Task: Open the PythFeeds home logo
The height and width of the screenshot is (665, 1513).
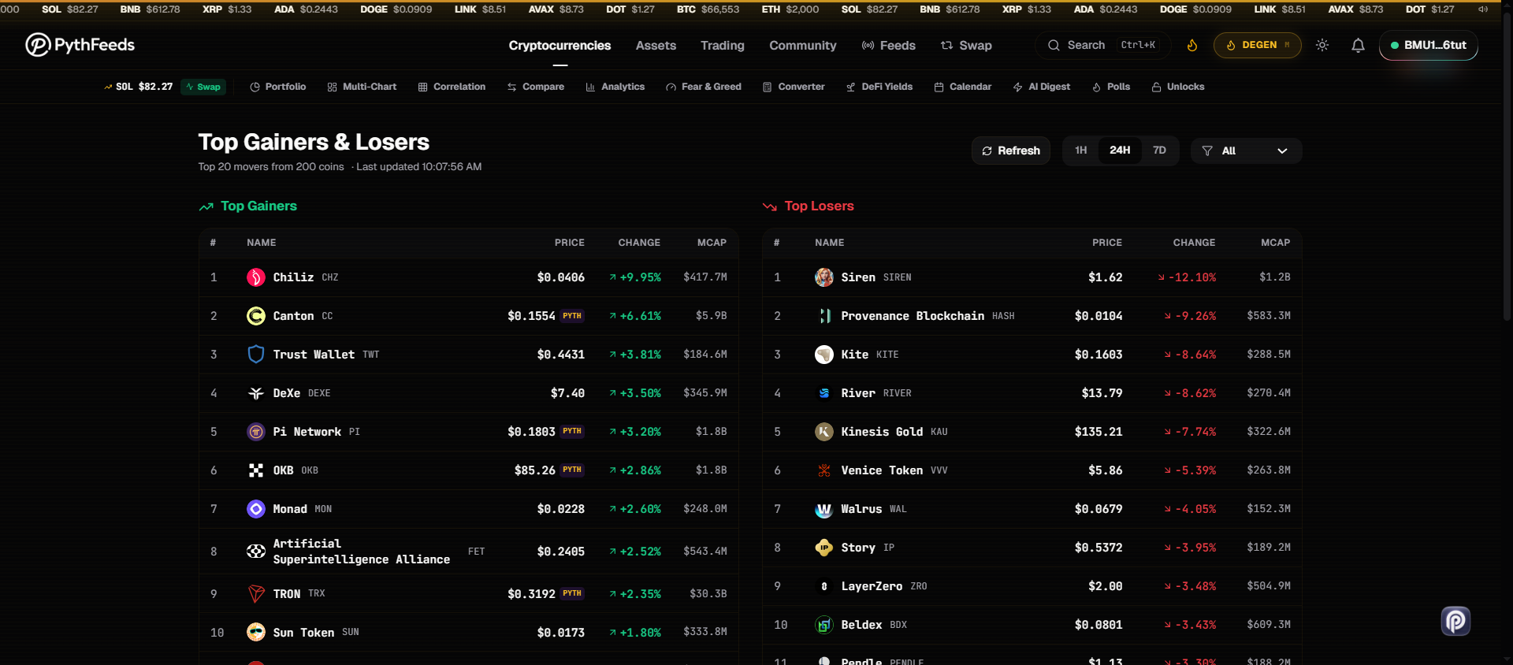Action: coord(80,45)
